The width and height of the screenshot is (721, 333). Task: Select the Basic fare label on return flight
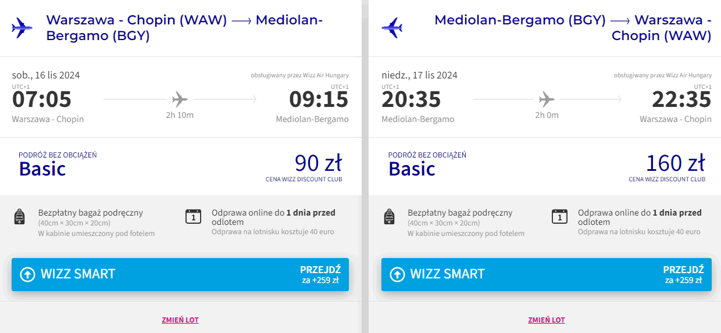click(x=412, y=169)
